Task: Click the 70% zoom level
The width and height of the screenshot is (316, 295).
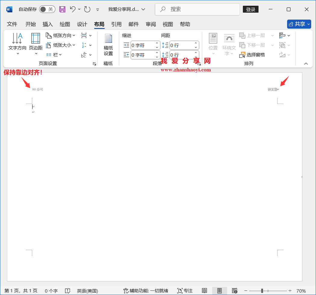Action: click(x=301, y=291)
